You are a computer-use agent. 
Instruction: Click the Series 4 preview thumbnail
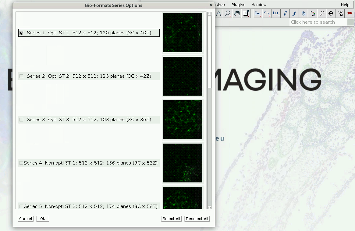(x=183, y=163)
